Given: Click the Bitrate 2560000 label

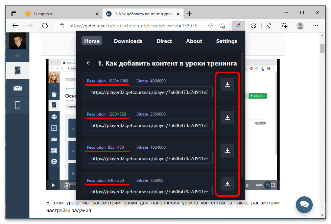Looking at the screenshot, I should pyautogui.click(x=151, y=114).
